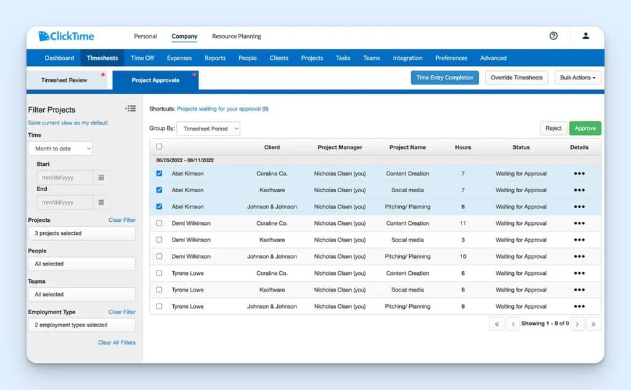631x390 pixels.
Task: Sort by the Hours column header
Action: tap(463, 147)
